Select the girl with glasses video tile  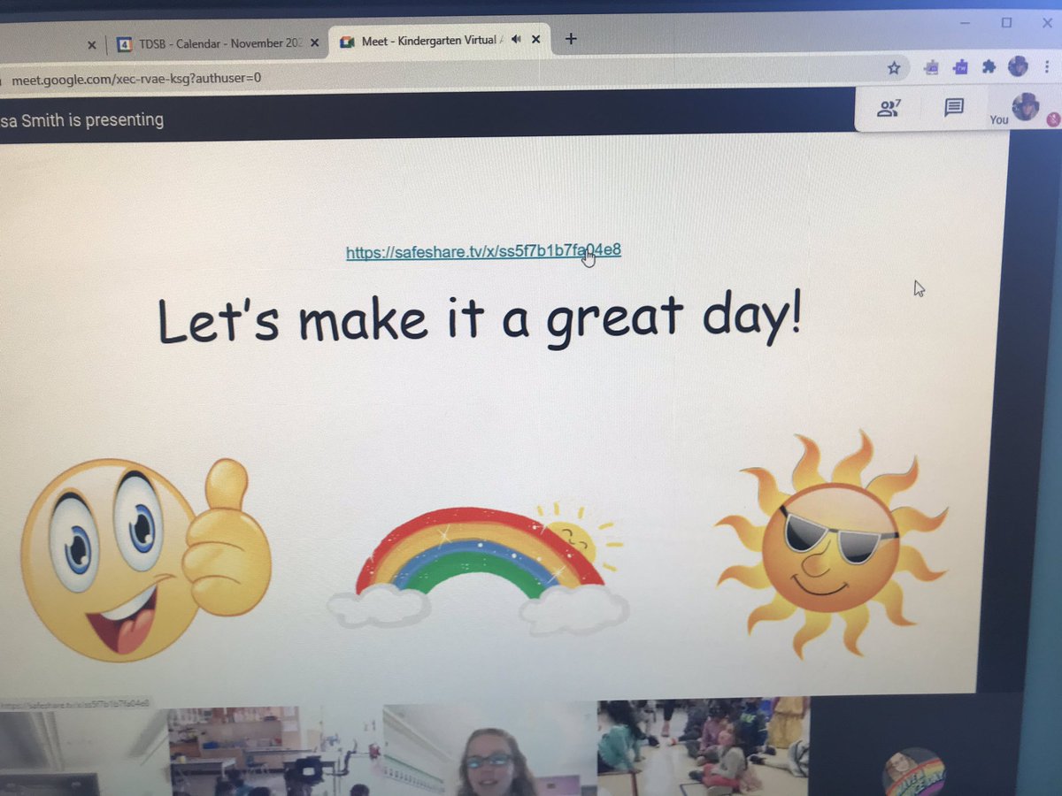[489, 750]
